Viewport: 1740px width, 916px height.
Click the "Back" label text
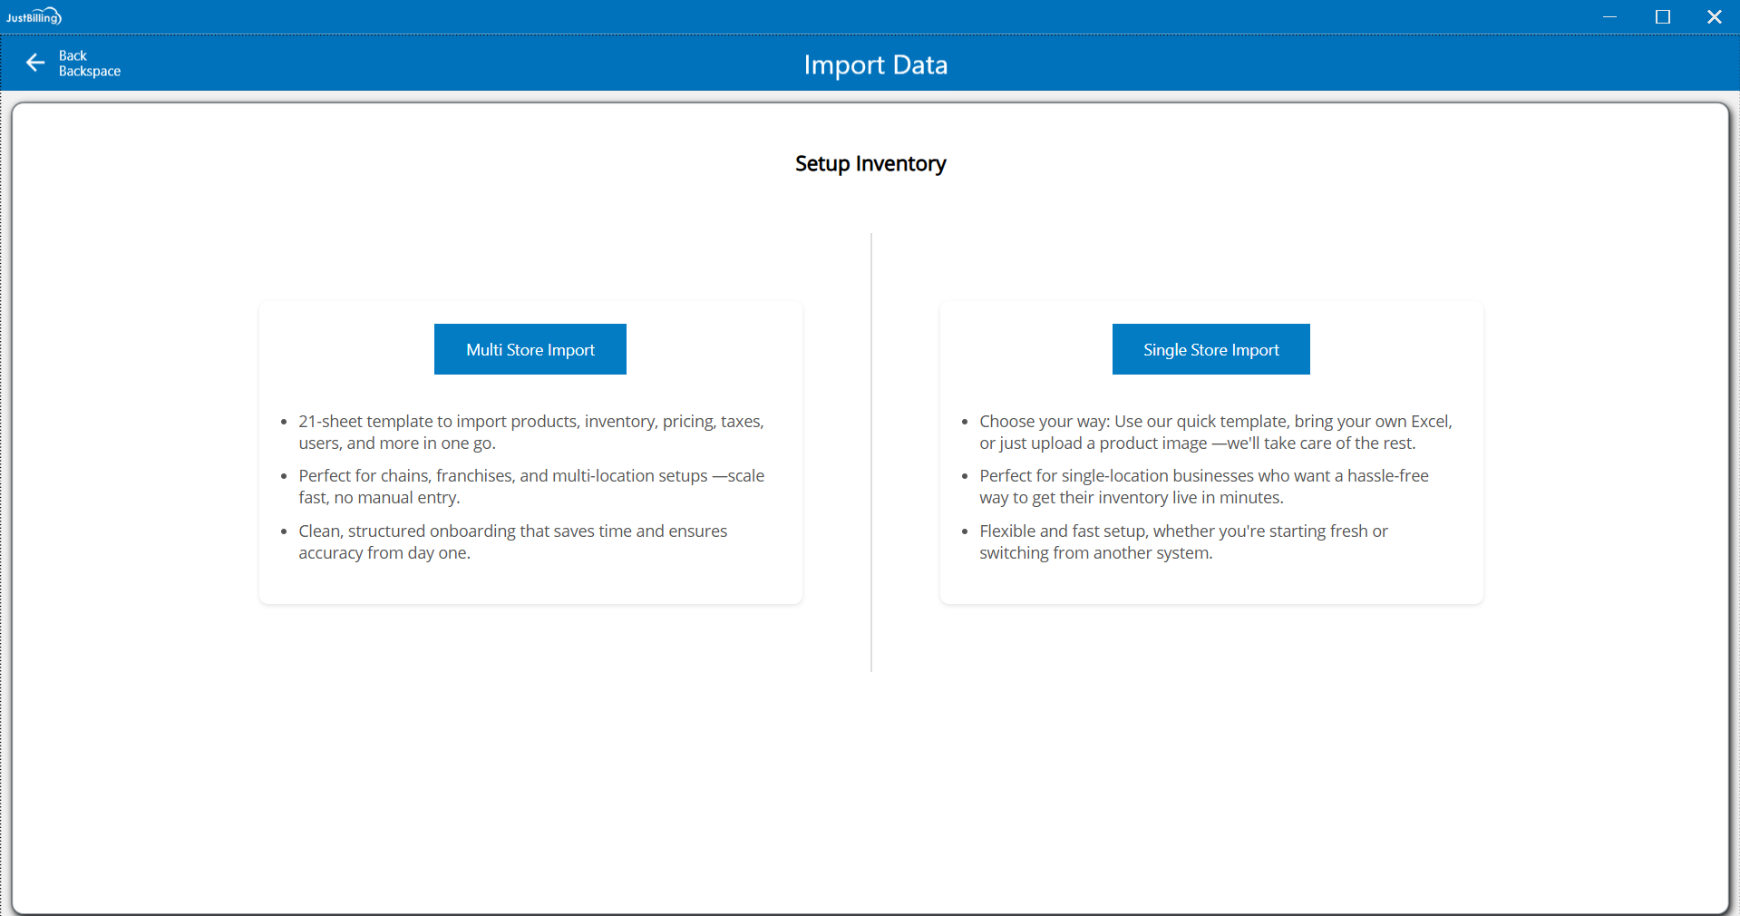[73, 55]
